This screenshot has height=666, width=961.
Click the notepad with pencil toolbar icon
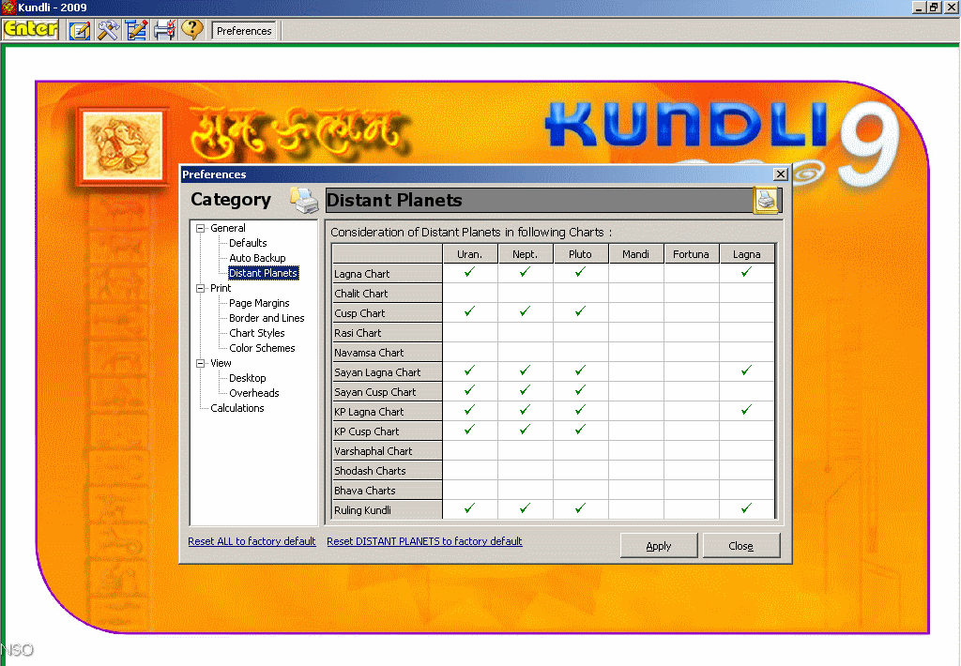click(x=80, y=30)
